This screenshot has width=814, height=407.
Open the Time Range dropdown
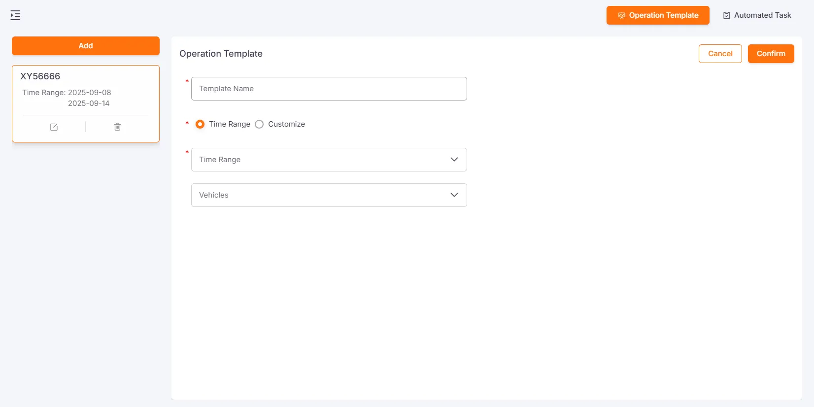click(320, 160)
